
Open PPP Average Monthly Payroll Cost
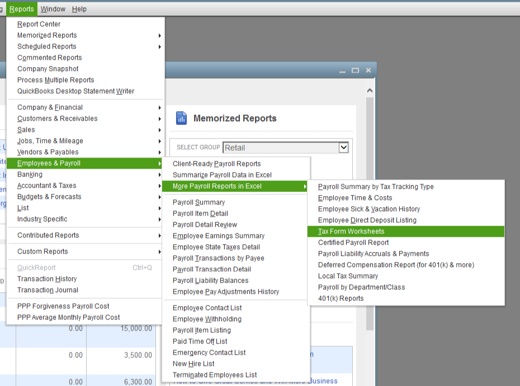tap(85, 317)
